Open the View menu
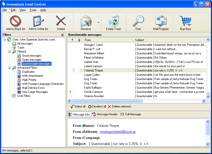The image size is (212, 154). [x=22, y=10]
